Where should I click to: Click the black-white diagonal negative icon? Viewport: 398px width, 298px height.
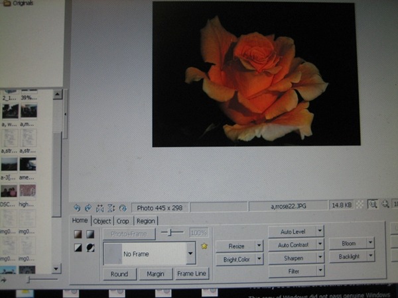(x=78, y=248)
